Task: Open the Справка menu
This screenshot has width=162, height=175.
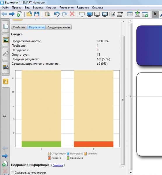Action: click(97, 8)
